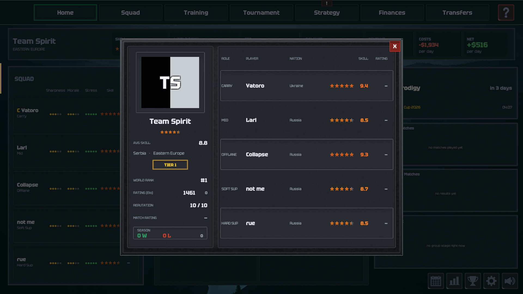523x294 pixels.
Task: Open the statistics bar chart icon
Action: pos(454,281)
